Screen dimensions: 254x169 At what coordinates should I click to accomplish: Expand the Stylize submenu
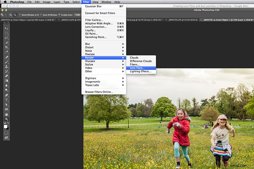104,65
